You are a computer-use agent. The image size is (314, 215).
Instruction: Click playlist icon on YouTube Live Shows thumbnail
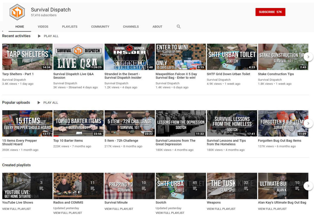[x=41, y=189]
